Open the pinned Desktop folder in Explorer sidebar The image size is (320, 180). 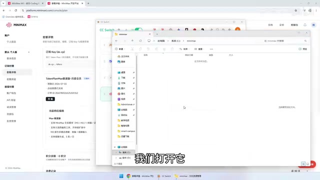pos(121,72)
